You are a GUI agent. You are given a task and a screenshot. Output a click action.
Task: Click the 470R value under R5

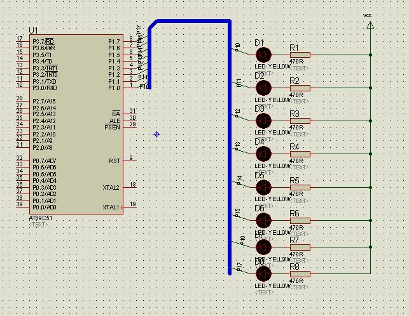(296, 194)
